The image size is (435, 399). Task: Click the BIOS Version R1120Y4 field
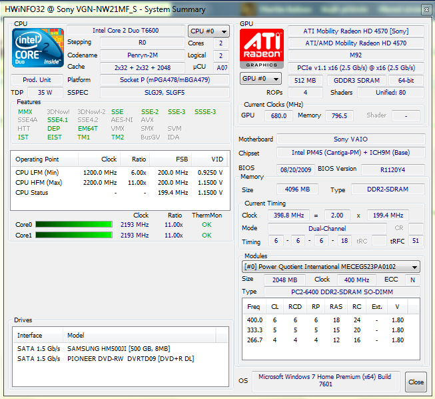pos(392,169)
